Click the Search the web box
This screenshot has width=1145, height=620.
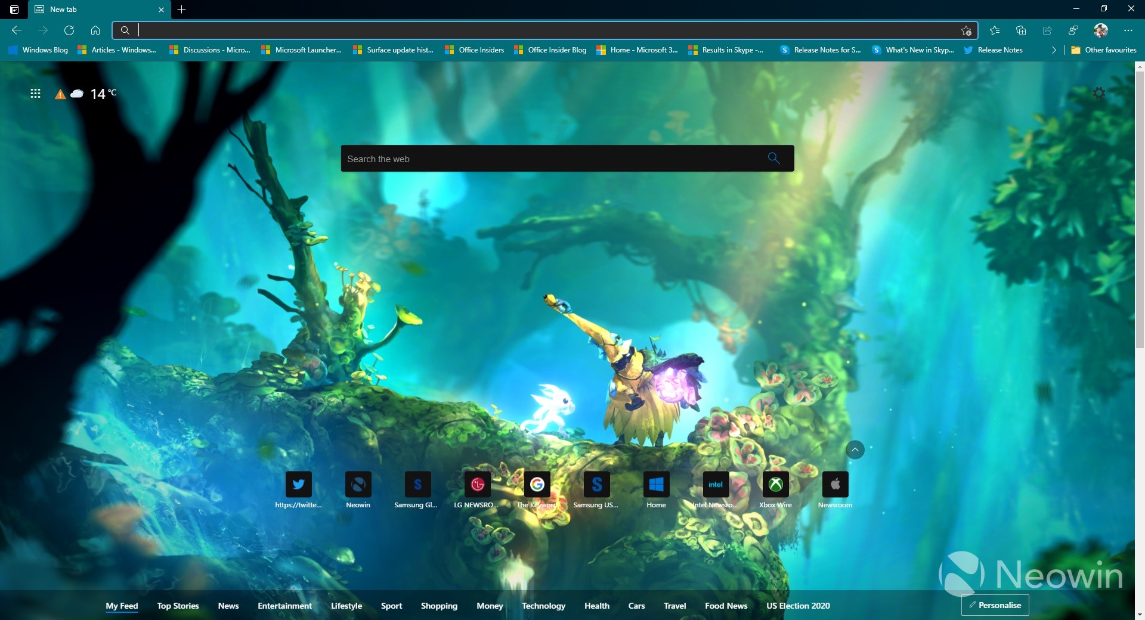click(555, 159)
